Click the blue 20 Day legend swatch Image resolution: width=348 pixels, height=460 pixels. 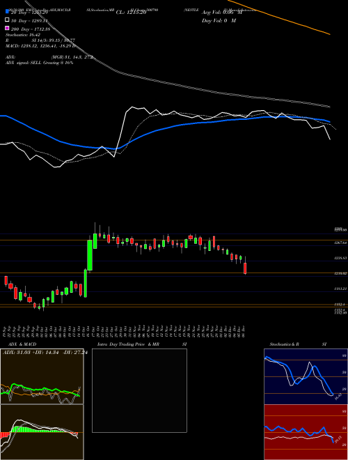(x=7, y=12)
